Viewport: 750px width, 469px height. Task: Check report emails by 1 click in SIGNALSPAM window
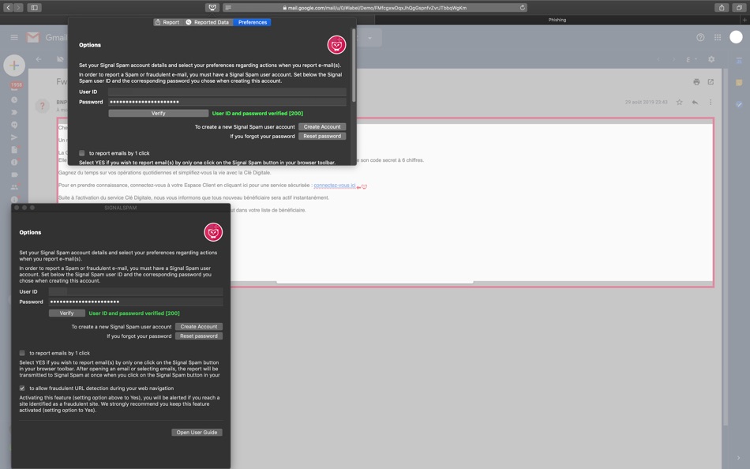[x=22, y=353]
